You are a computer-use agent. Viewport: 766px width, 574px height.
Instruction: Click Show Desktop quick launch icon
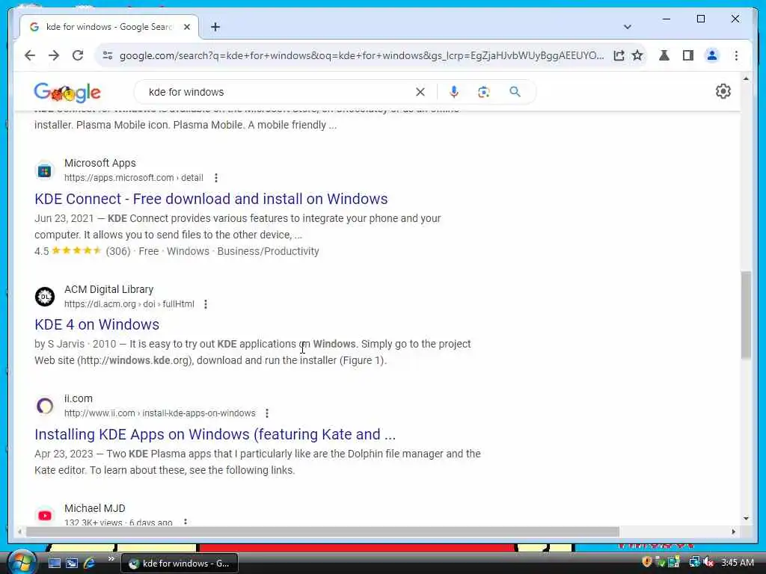point(54,564)
